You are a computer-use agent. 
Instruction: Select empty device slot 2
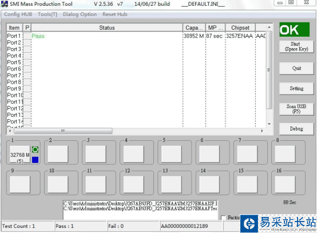click(58, 155)
